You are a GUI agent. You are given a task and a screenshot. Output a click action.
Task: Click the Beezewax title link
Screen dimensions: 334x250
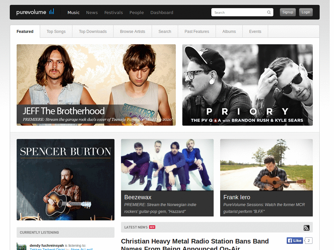[x=138, y=197]
